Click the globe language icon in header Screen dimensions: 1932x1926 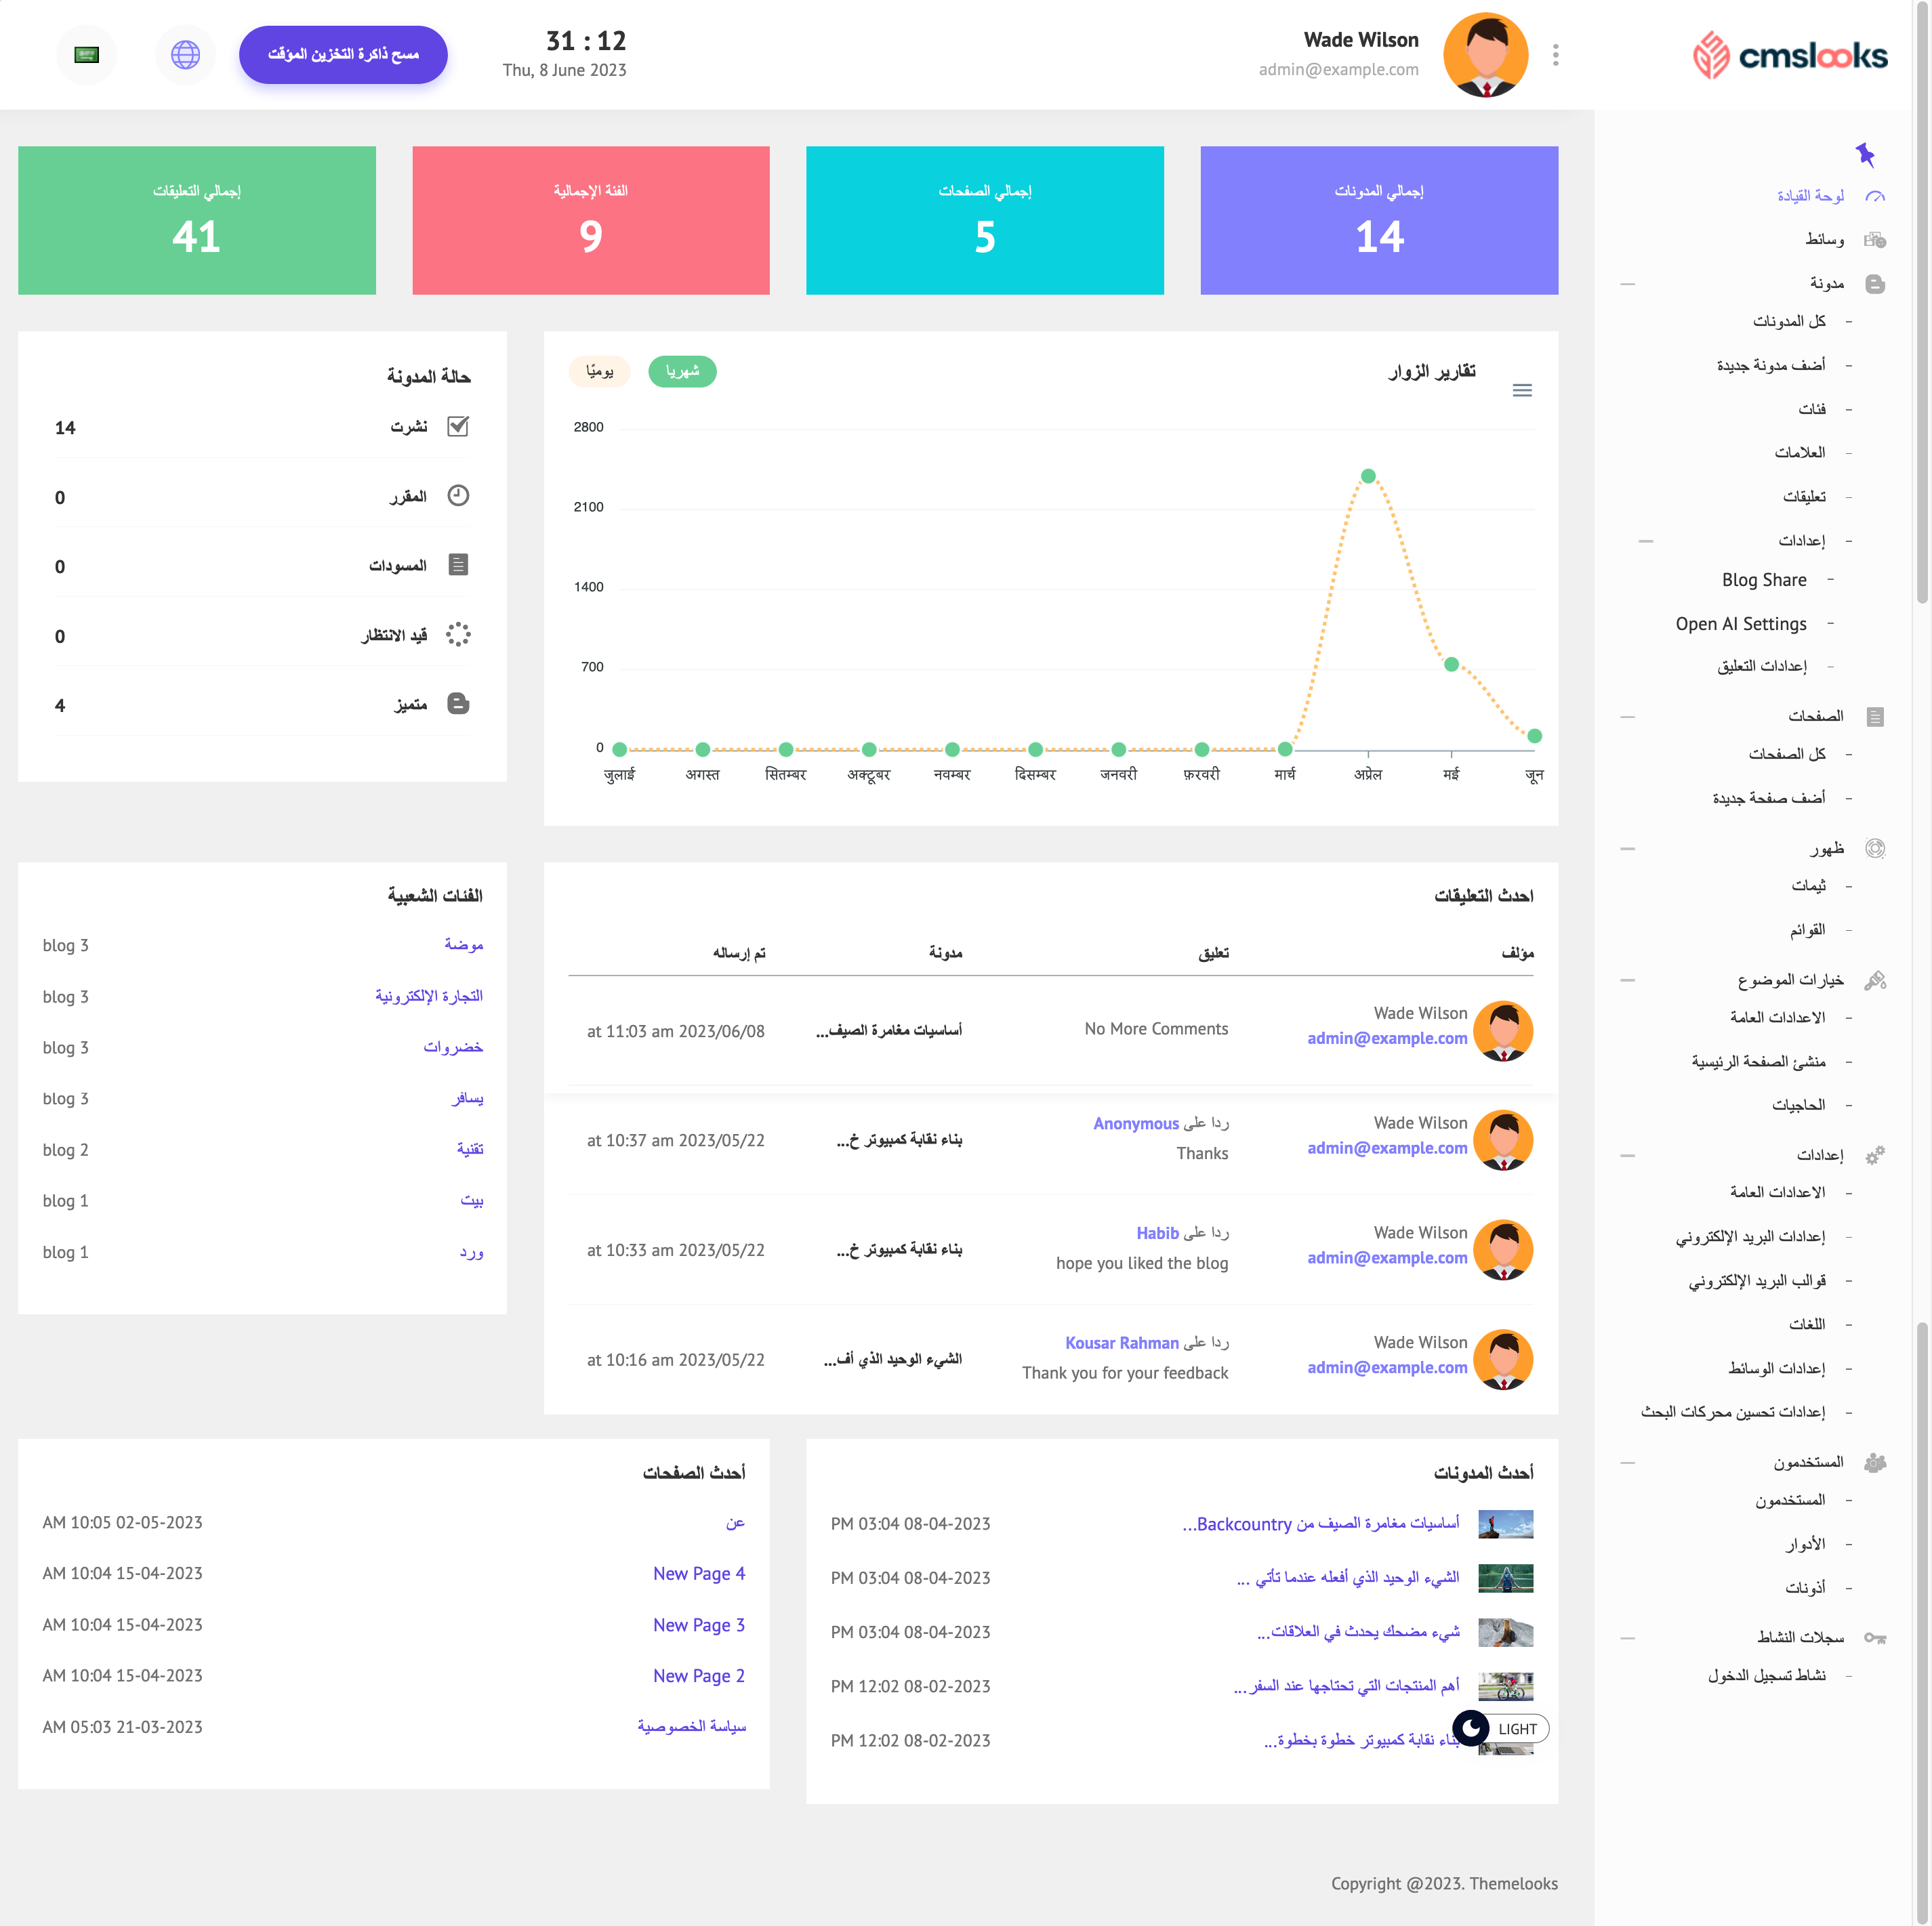click(x=185, y=54)
